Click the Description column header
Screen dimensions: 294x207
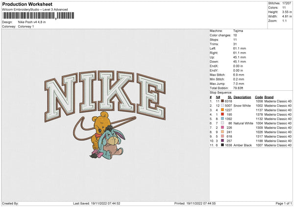click(242, 97)
